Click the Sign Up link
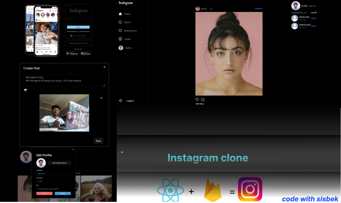The width and height of the screenshot is (341, 203). tap(86, 43)
